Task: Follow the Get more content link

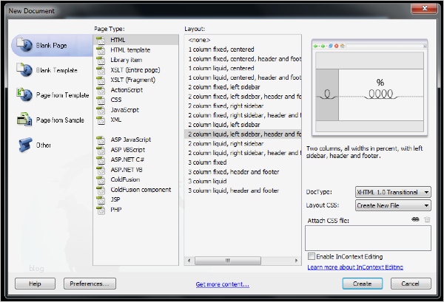Action: point(222,284)
